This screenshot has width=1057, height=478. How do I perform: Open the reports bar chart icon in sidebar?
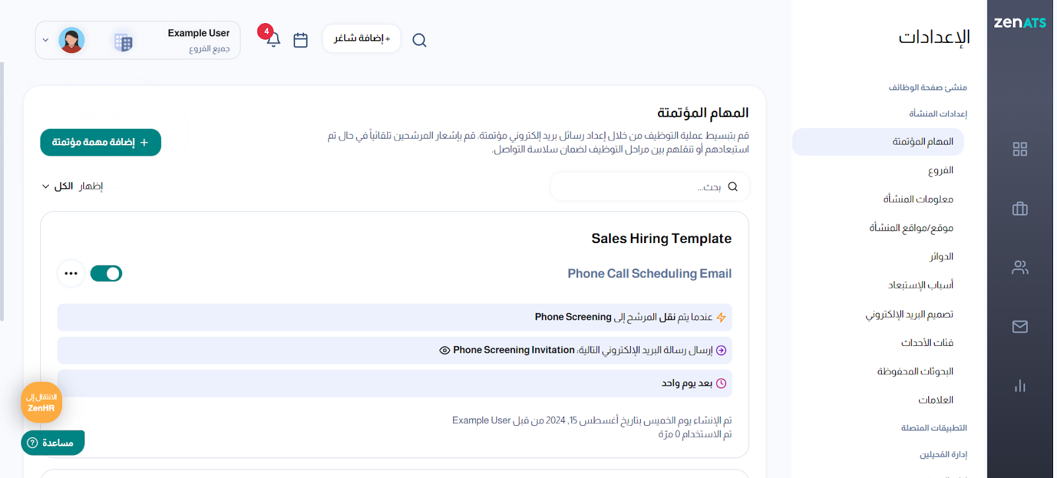[1020, 386]
